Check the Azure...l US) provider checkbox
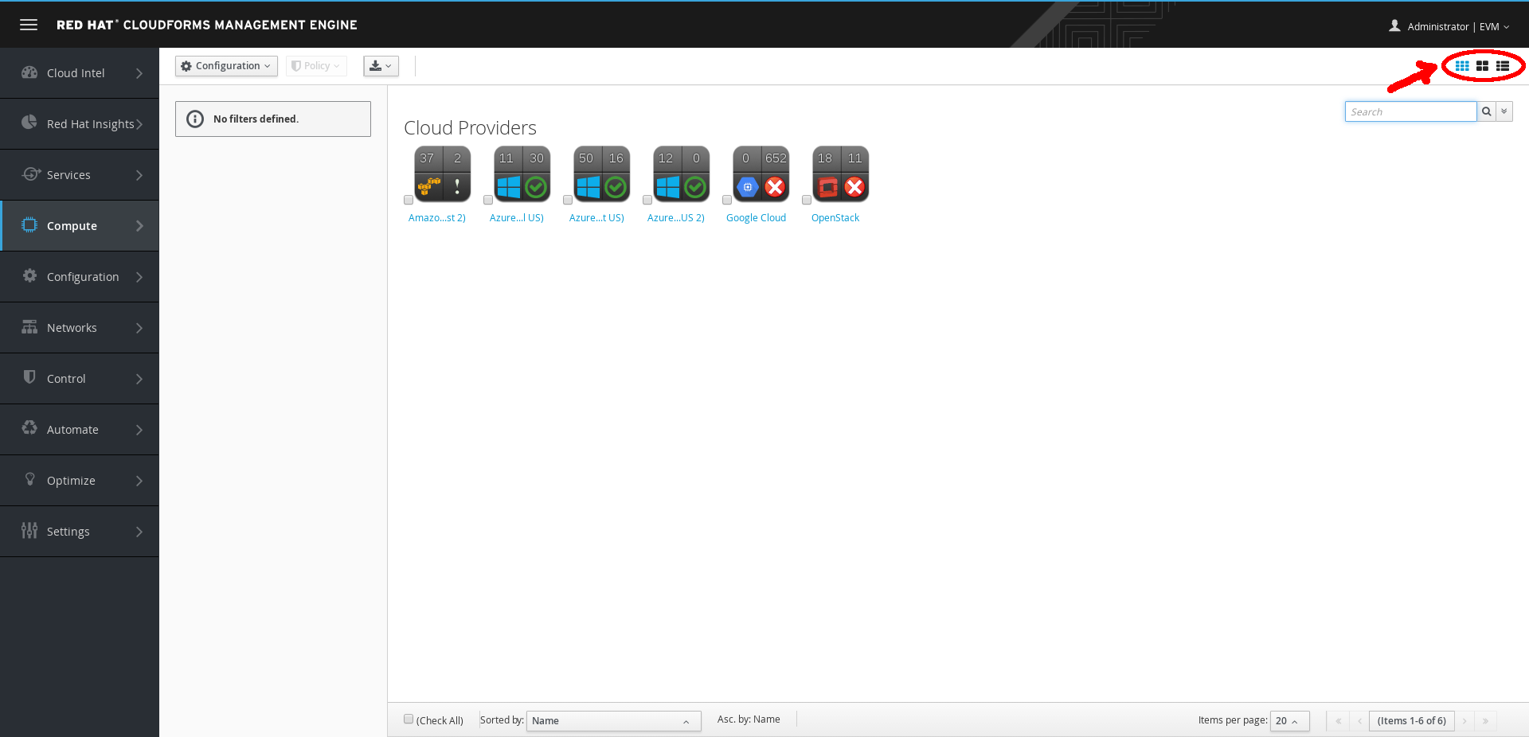The width and height of the screenshot is (1529, 737). (x=488, y=200)
